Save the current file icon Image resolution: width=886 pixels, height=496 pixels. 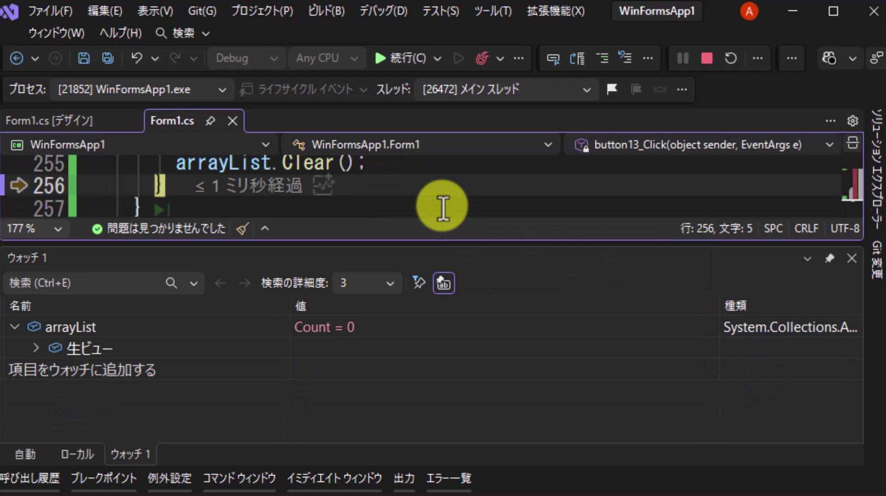[84, 58]
